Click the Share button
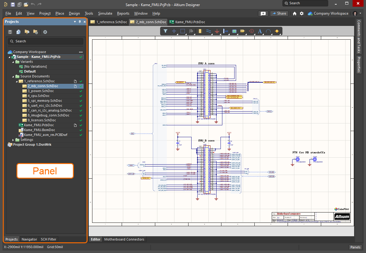Screen dimensions: 366x253 [x=279, y=13]
